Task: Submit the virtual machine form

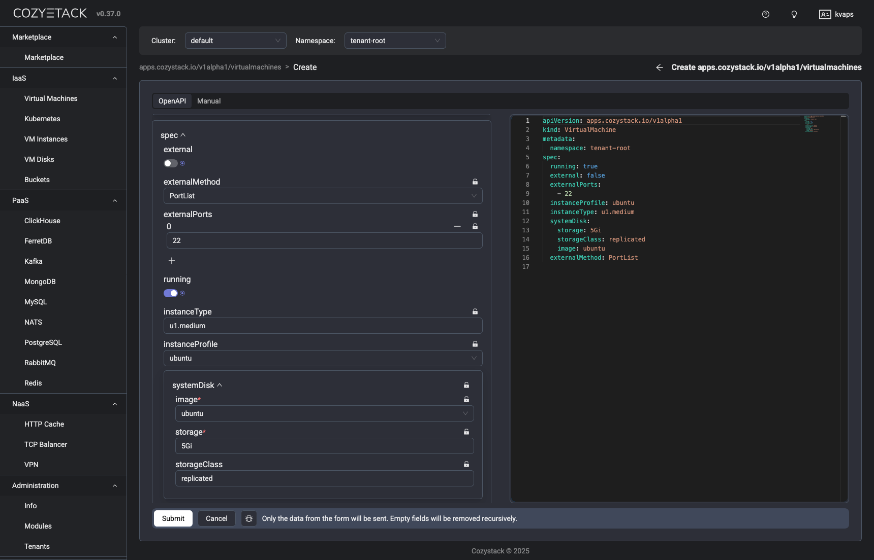Action: click(173, 518)
